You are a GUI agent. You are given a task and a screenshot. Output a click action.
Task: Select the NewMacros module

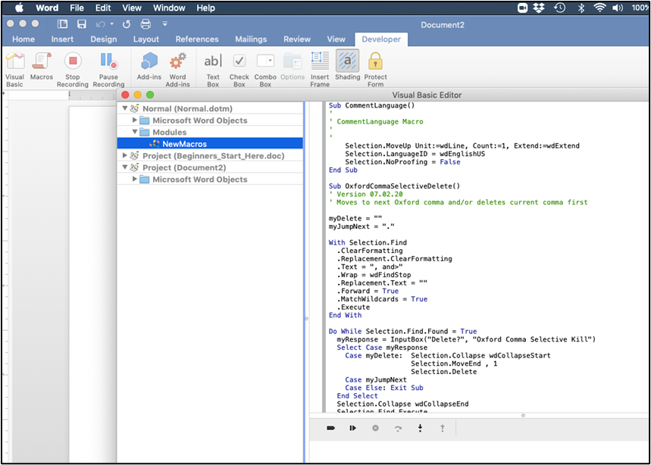210,144
